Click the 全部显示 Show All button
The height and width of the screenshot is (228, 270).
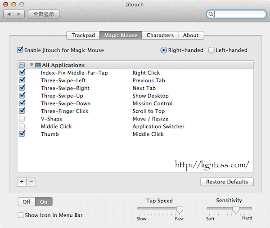coord(44,14)
